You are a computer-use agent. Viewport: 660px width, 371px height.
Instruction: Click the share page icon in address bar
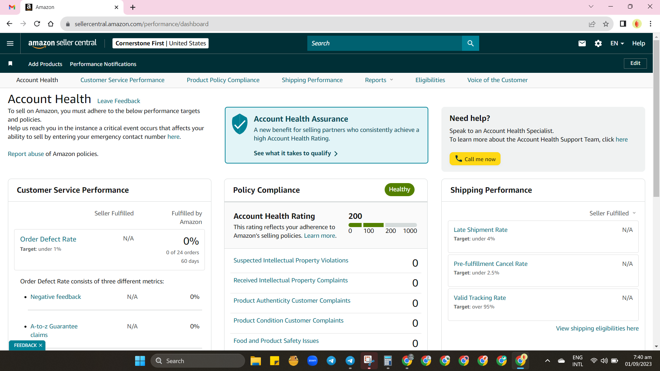592,24
